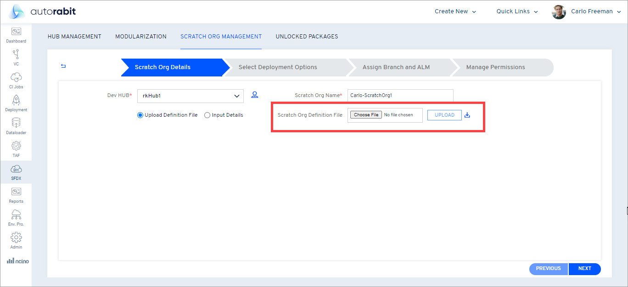Click the back arrow above the wizard

tap(63, 66)
